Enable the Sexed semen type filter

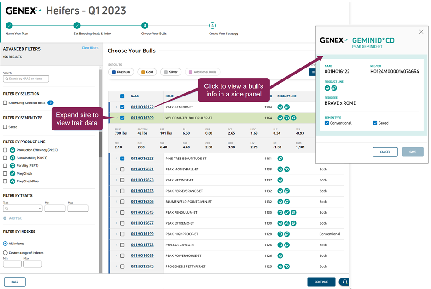pos(5,127)
